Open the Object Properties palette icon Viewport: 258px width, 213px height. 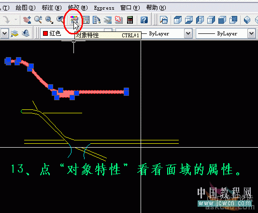coord(74,20)
